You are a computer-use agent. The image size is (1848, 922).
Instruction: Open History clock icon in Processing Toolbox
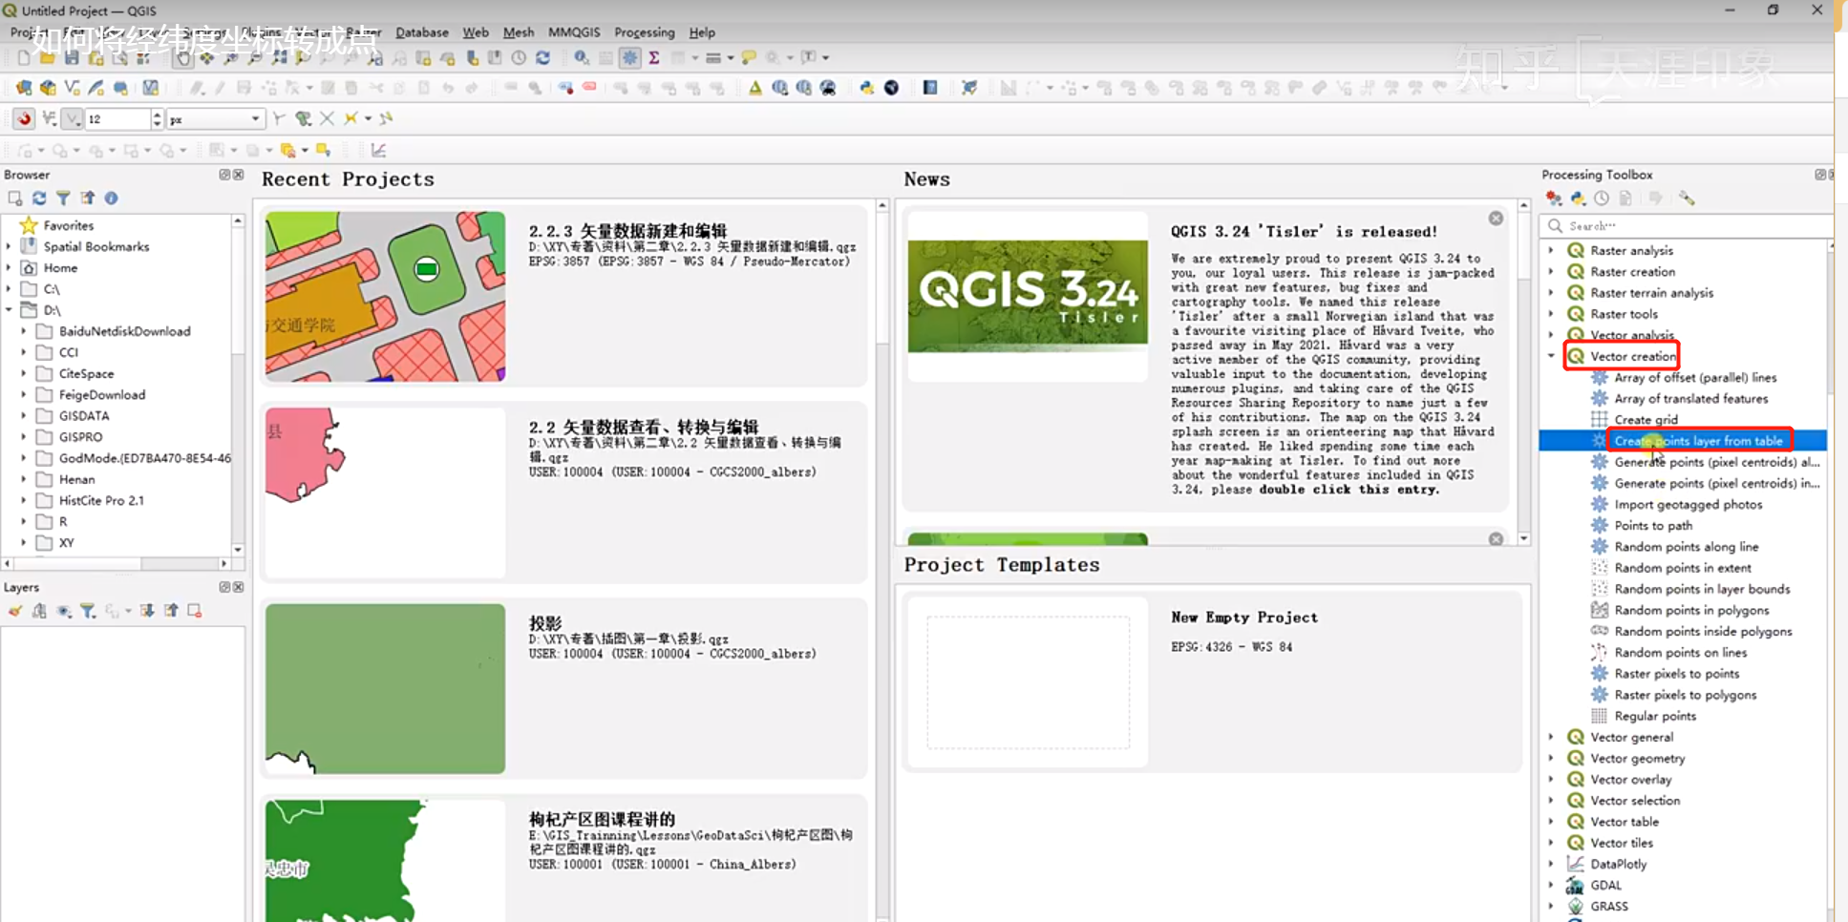pos(1602,199)
